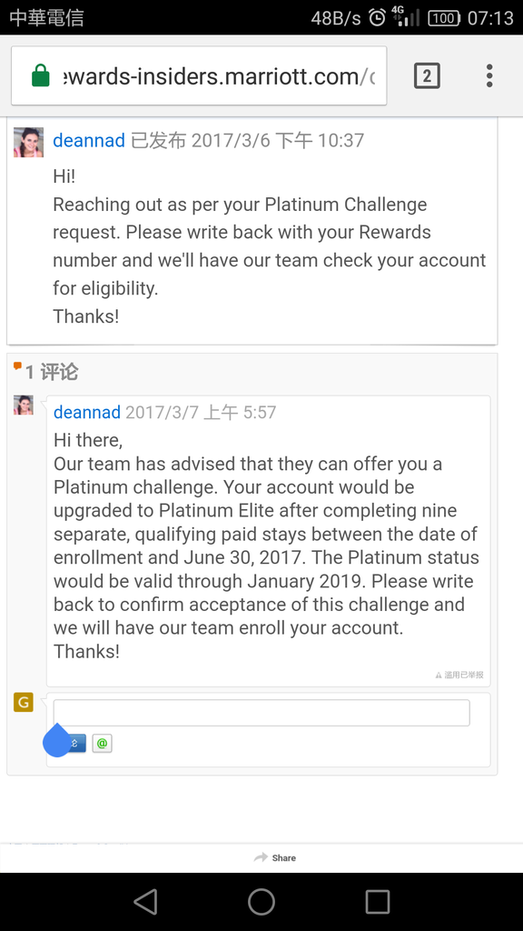
Task: Tap the @ mention button below comment box
Action: [102, 743]
